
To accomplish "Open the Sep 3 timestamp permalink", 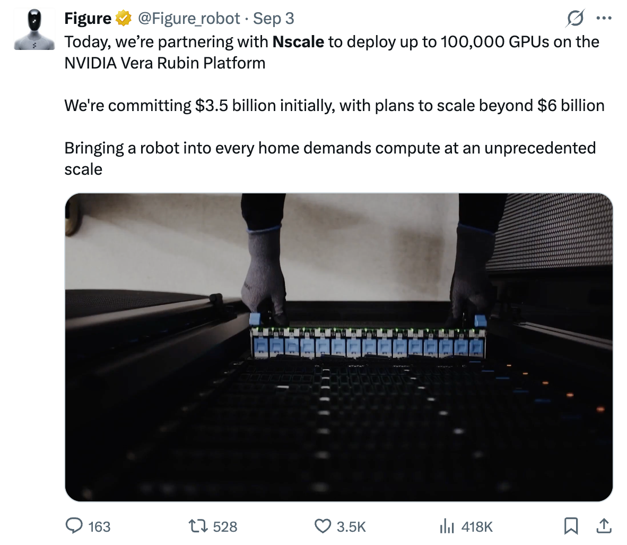I will 274,19.
